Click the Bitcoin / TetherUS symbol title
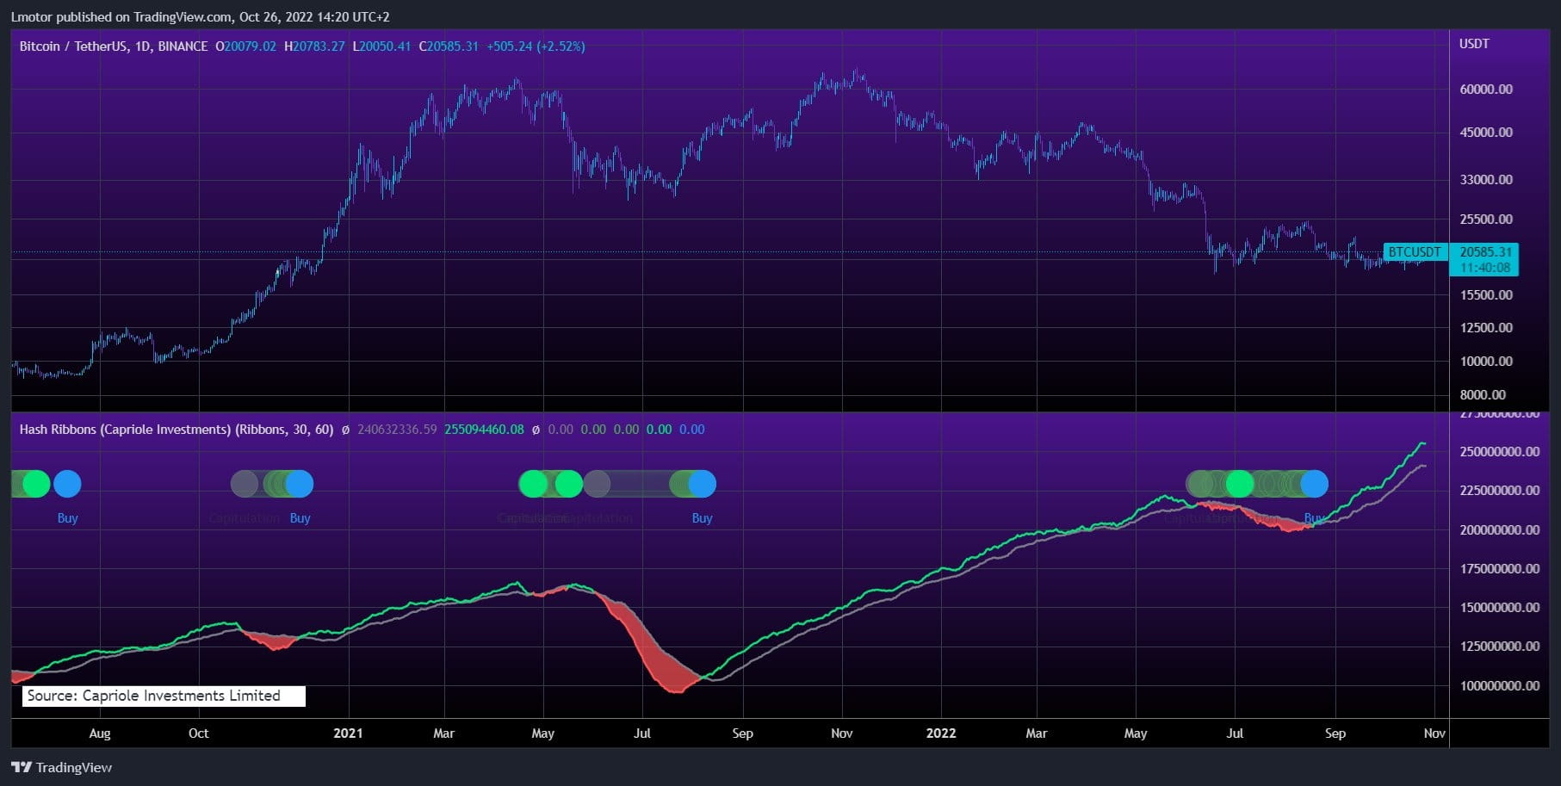This screenshot has height=786, width=1561. tap(73, 46)
